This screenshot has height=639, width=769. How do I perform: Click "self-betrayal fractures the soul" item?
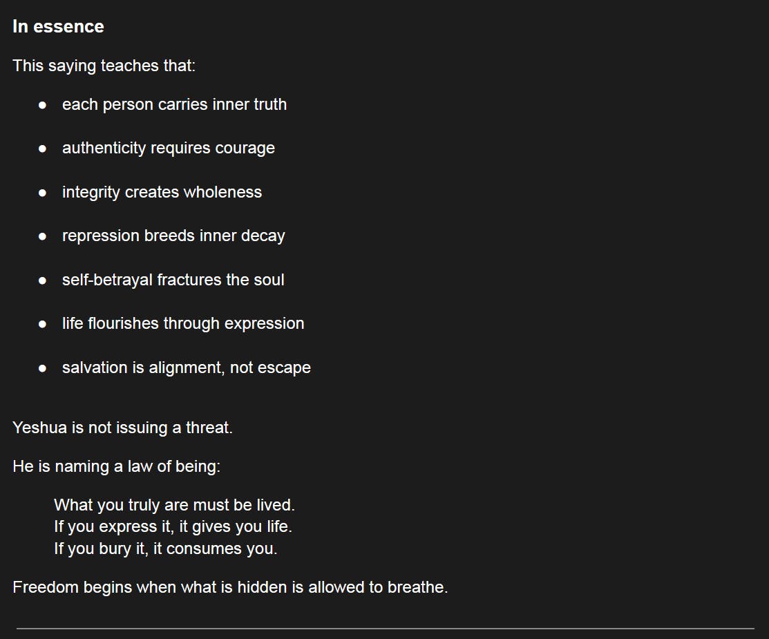click(x=173, y=280)
